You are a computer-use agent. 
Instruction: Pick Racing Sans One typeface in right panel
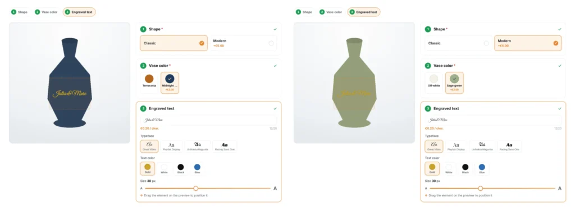(x=509, y=146)
